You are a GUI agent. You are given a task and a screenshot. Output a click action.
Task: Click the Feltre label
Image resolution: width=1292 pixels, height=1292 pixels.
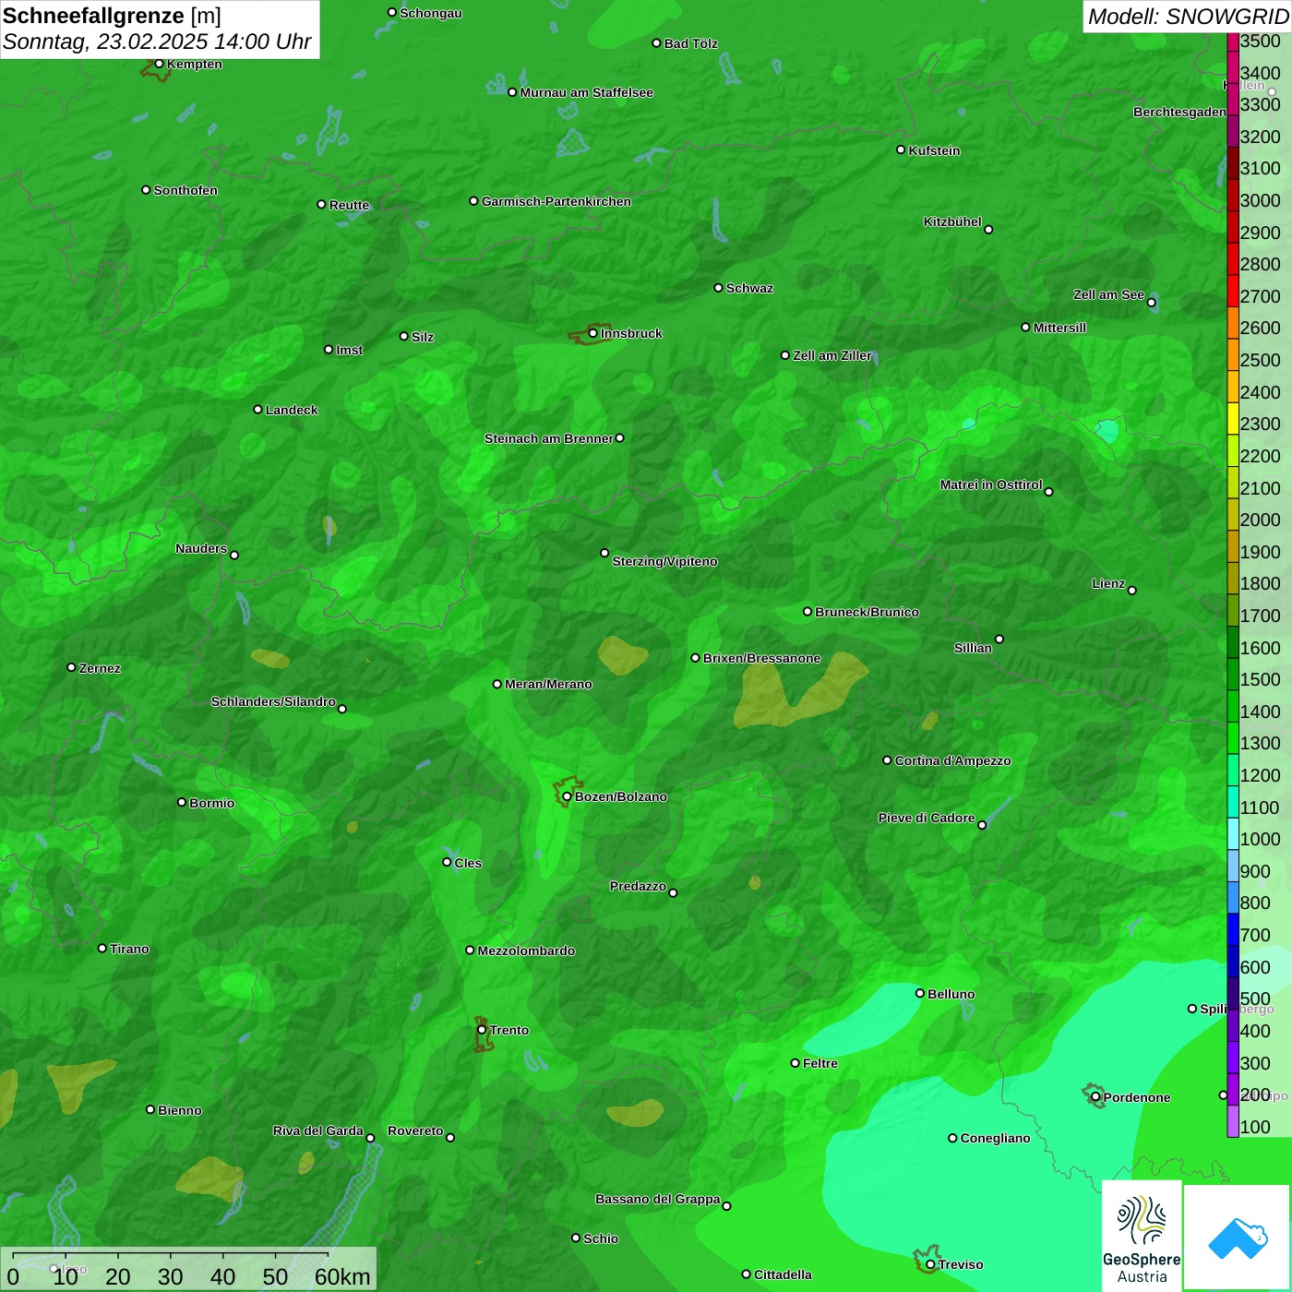pos(819,1063)
